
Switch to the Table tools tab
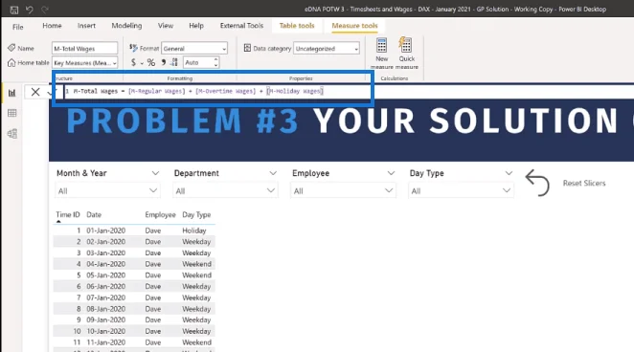[x=297, y=26]
